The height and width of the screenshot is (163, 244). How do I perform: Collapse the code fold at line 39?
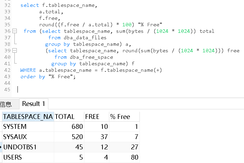click(x=14, y=51)
